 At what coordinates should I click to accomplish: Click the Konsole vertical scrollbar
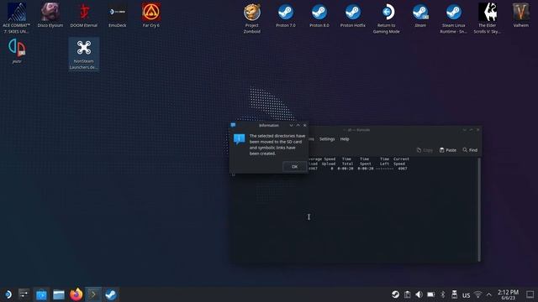coord(478,209)
